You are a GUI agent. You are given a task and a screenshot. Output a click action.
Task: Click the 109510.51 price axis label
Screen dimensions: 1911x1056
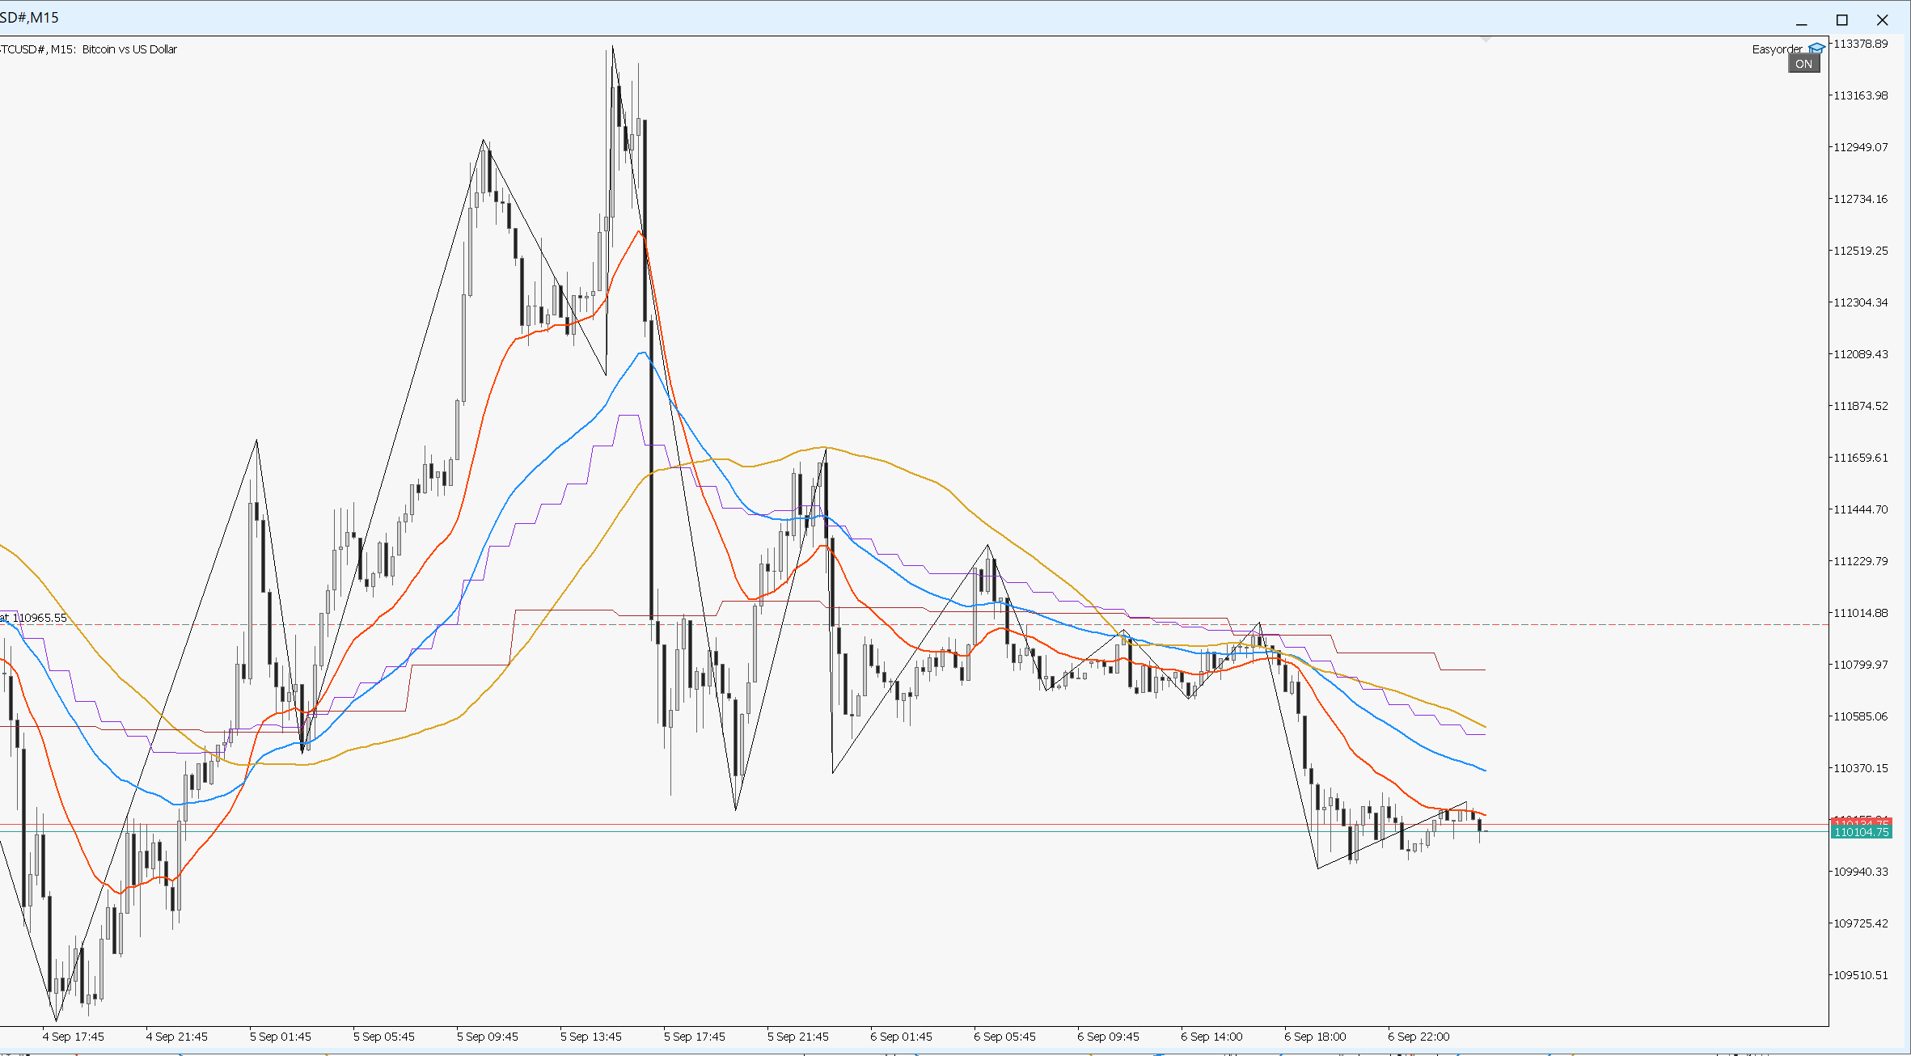(1860, 975)
